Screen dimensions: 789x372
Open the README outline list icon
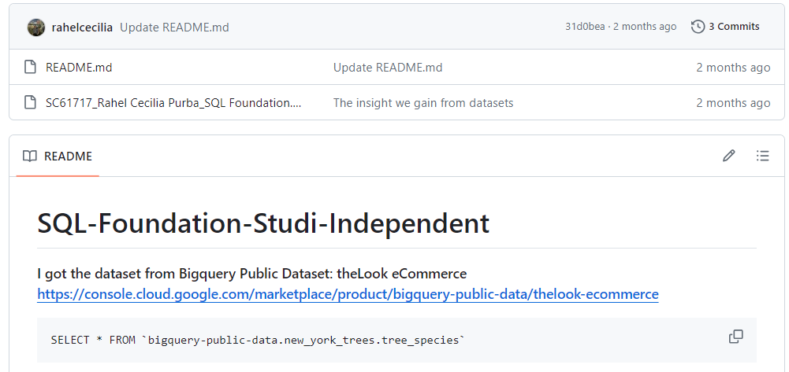[x=763, y=156]
